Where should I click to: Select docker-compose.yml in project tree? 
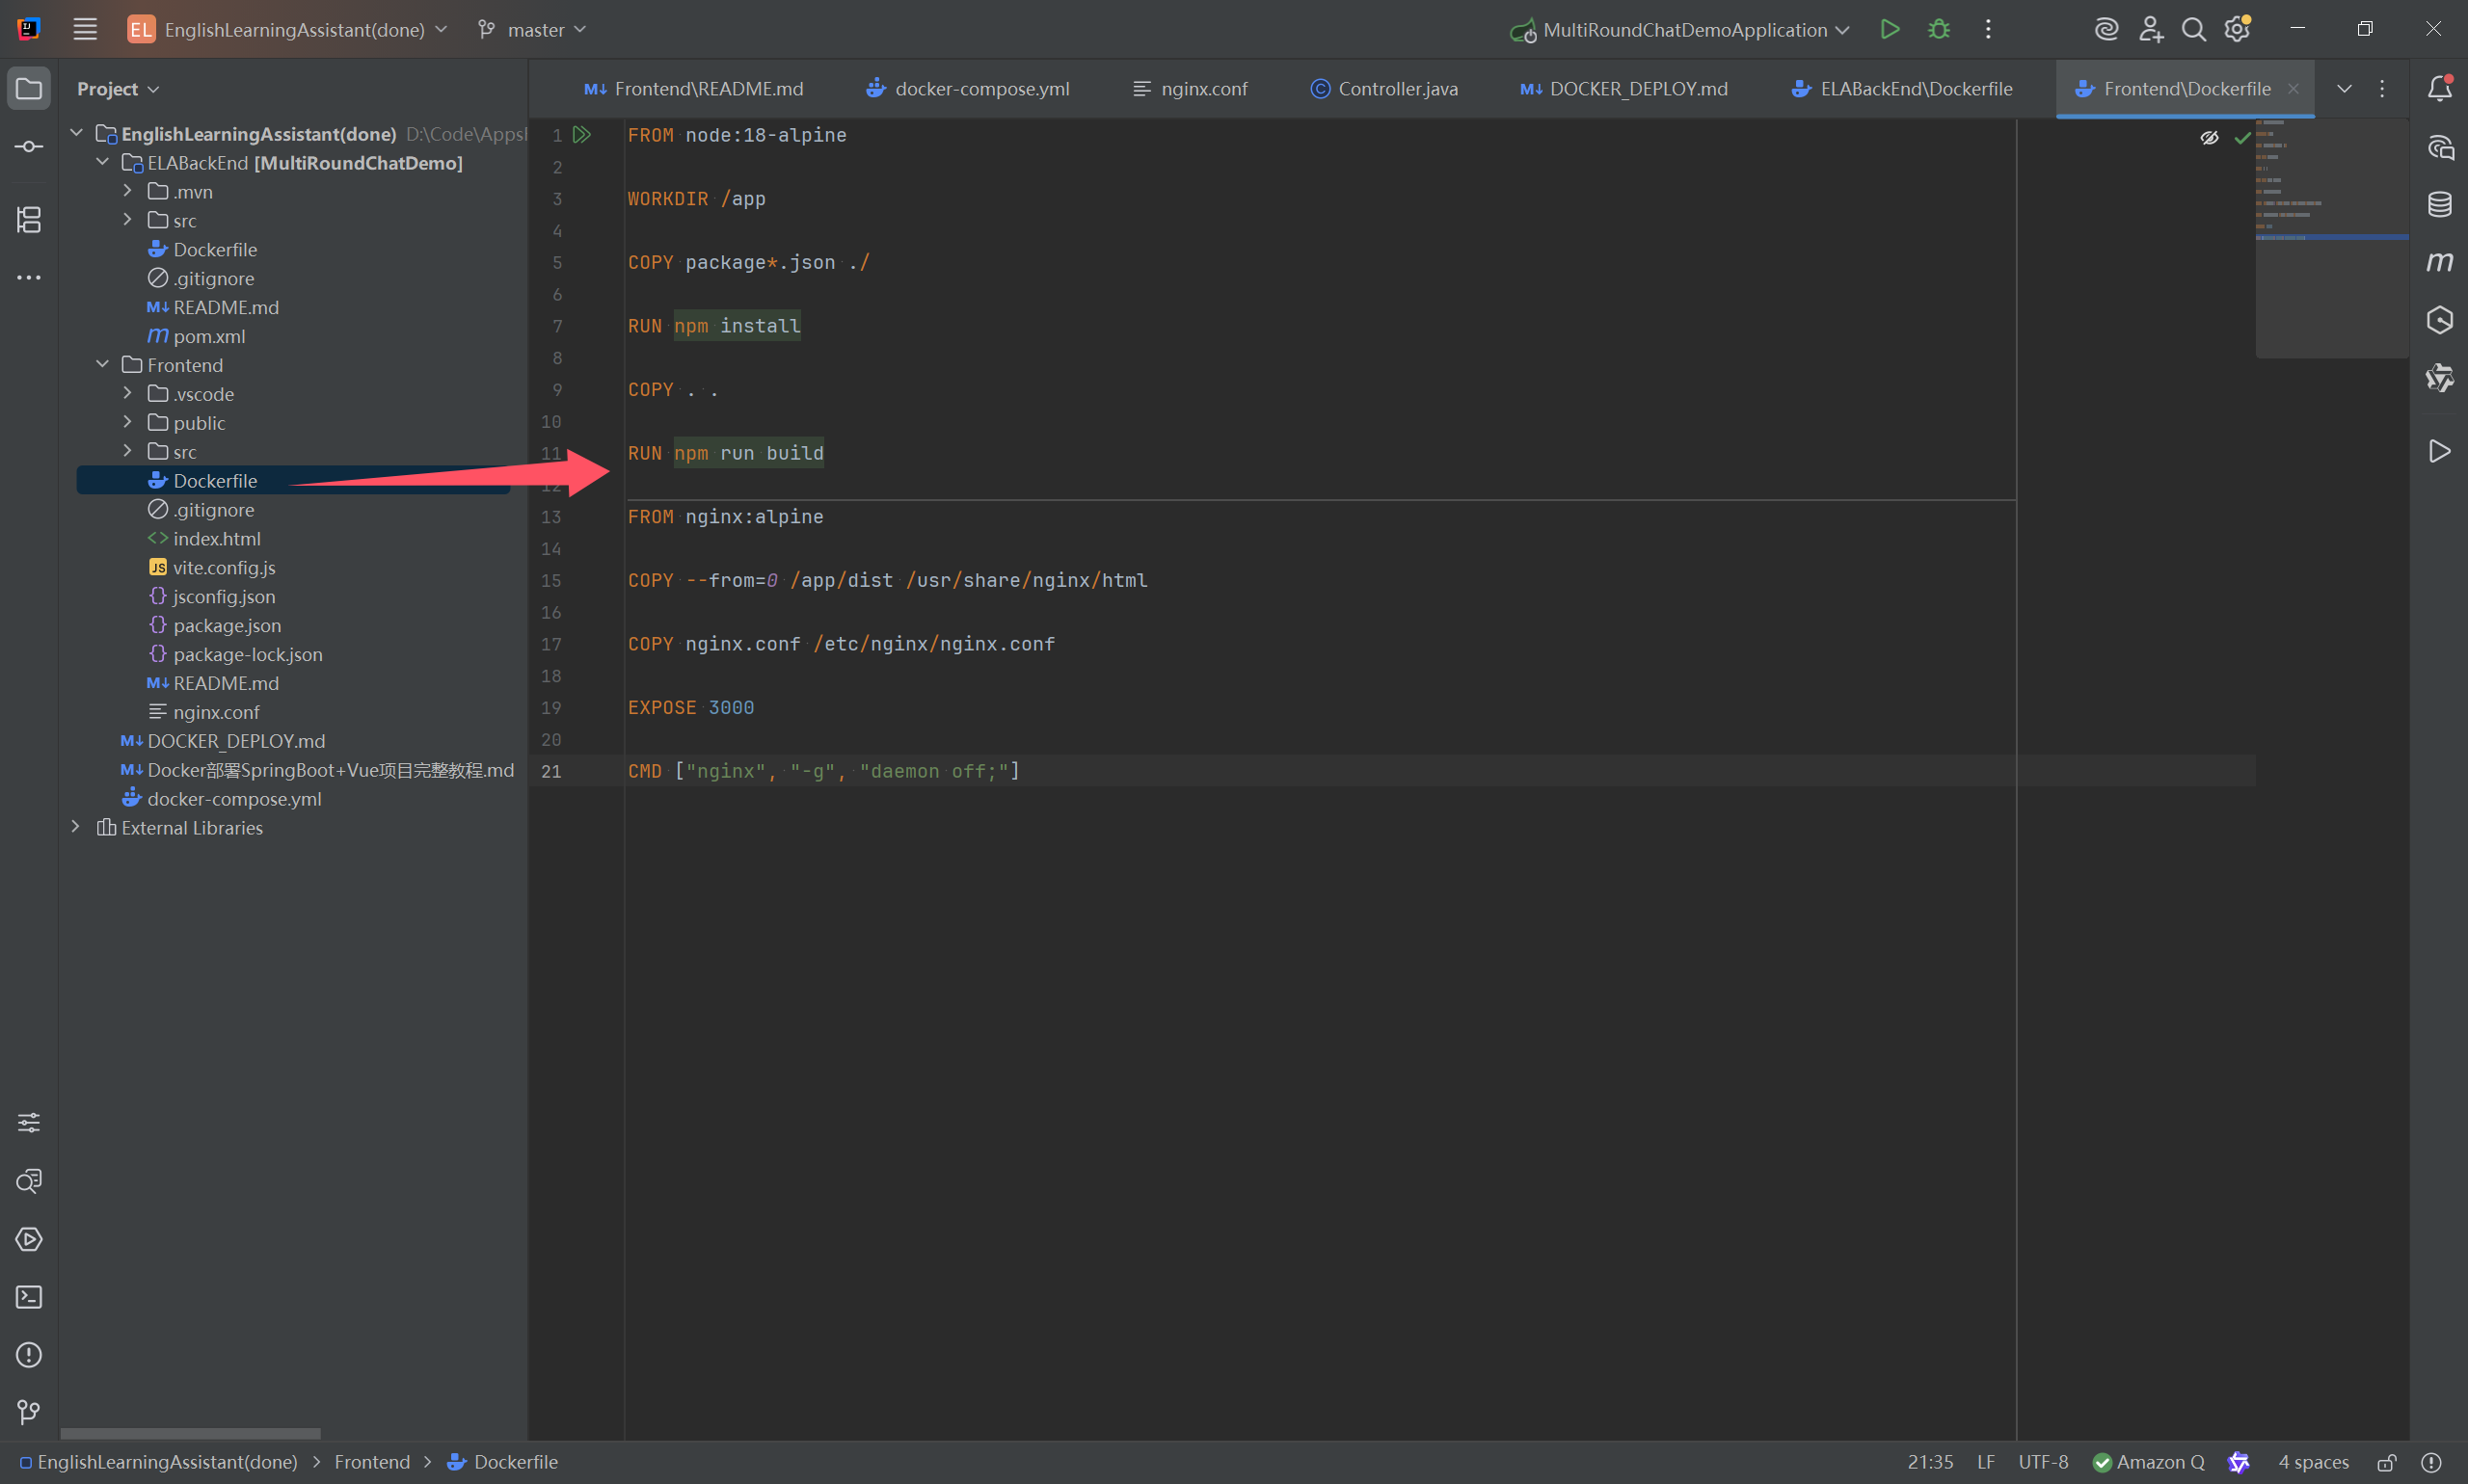pos(234,798)
